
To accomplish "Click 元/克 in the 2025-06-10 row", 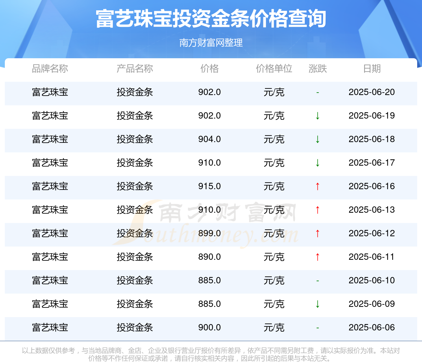I will point(274,280).
